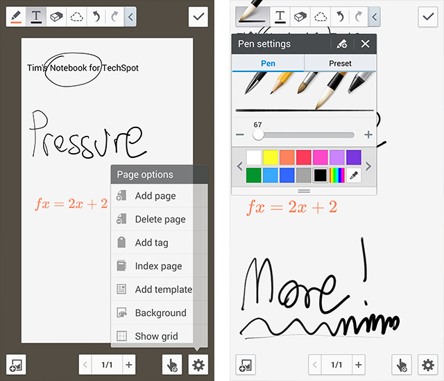The image size is (444, 381).
Task: Show previous color palette page arrow
Action: click(x=239, y=166)
